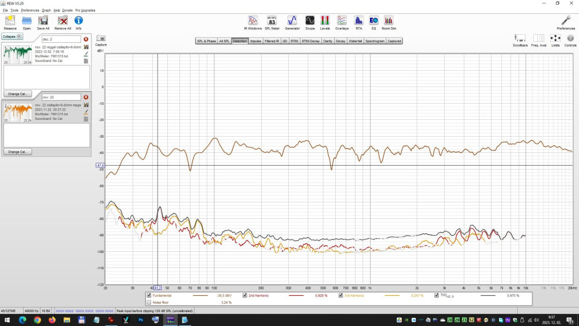Image resolution: width=579 pixels, height=326 pixels.
Task: Uncheck the 2nd Harmonic trace
Action: 245,295
